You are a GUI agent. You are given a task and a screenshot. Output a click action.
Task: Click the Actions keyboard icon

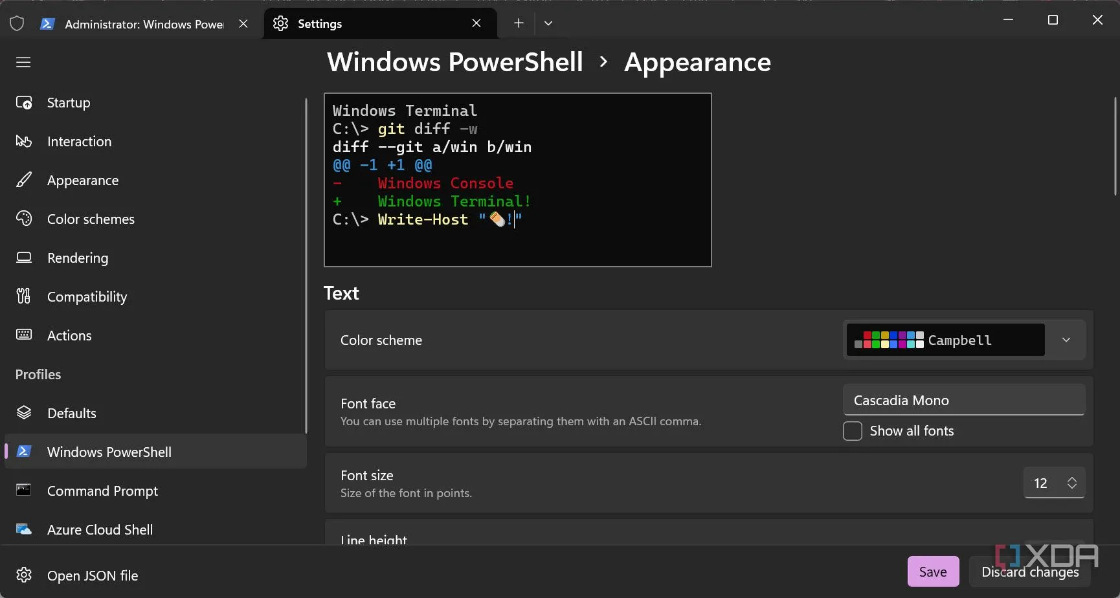(24, 335)
